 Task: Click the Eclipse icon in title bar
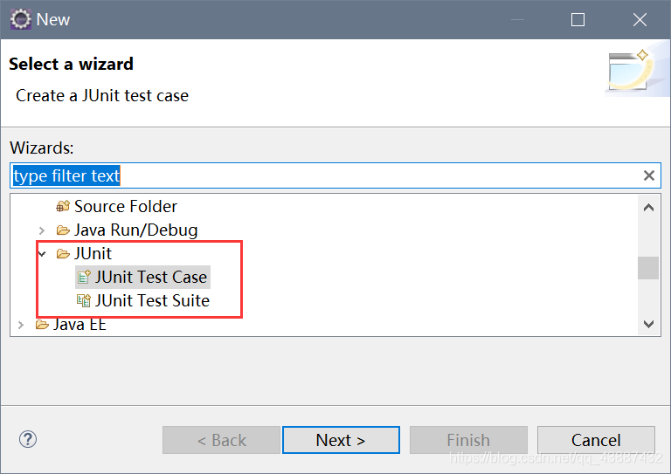pyautogui.click(x=21, y=19)
